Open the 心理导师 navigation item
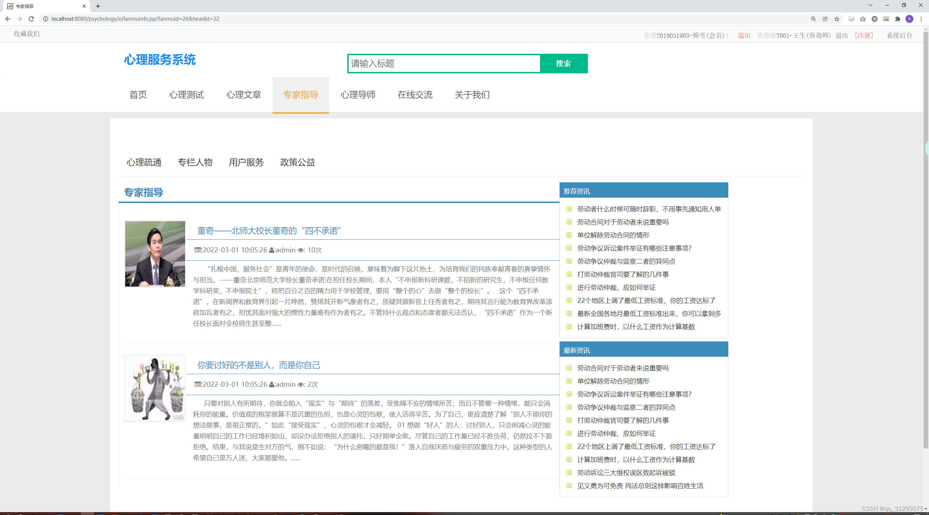This screenshot has height=515, width=929. [358, 95]
